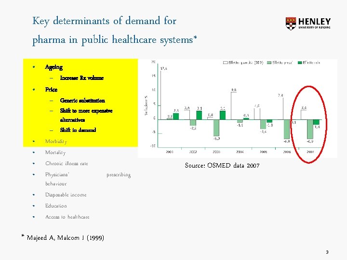Click the 2002 x-axis year label
The height and width of the screenshot is (260, 347).
click(x=193, y=152)
